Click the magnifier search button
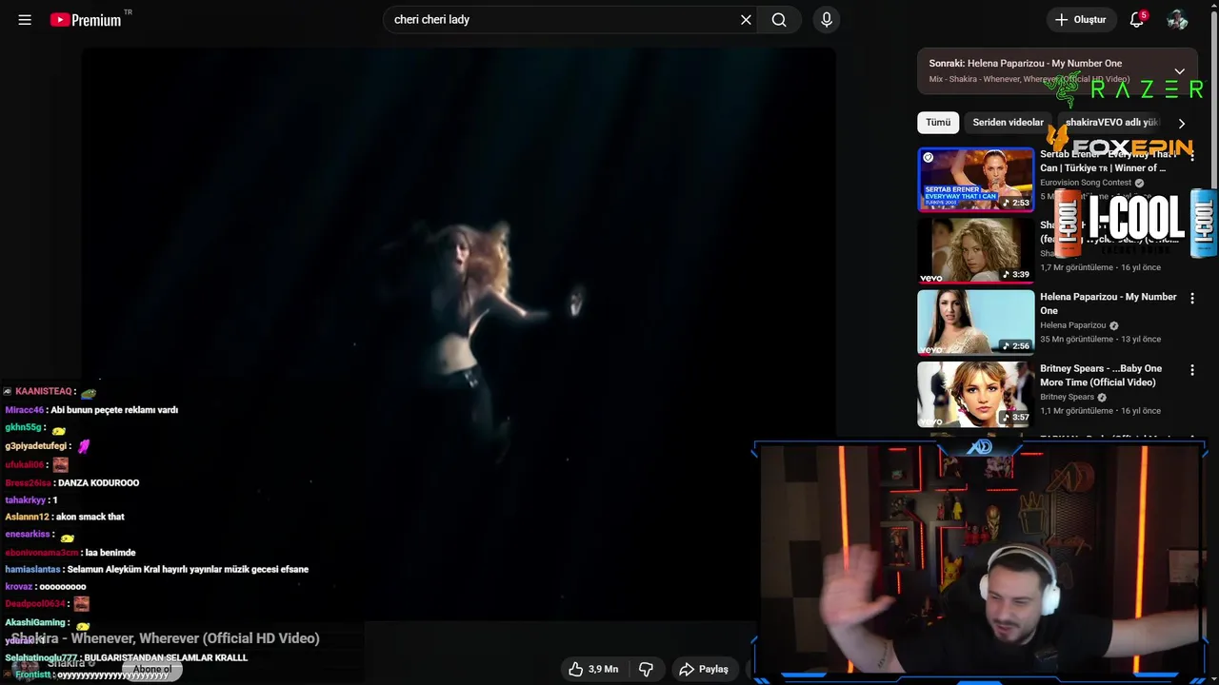Image resolution: width=1219 pixels, height=685 pixels. click(779, 20)
